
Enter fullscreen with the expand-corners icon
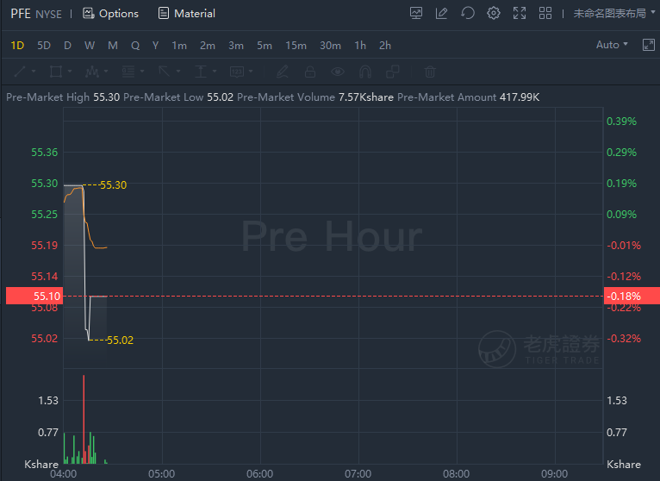(x=520, y=14)
